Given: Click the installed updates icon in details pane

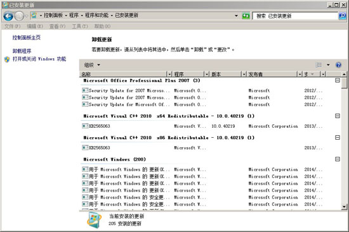Looking at the screenshot, I should click(95, 220).
